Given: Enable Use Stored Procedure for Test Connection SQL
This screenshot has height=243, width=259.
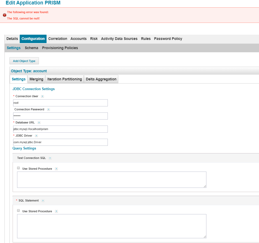Looking at the screenshot, I should [18, 168].
